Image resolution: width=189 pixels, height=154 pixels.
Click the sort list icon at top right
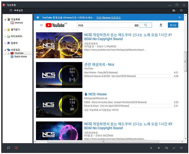click(x=181, y=10)
